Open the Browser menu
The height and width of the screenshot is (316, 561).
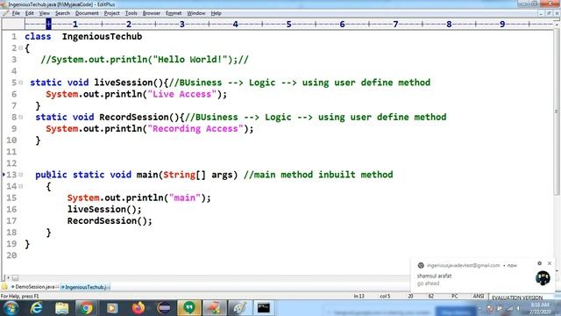pos(152,13)
